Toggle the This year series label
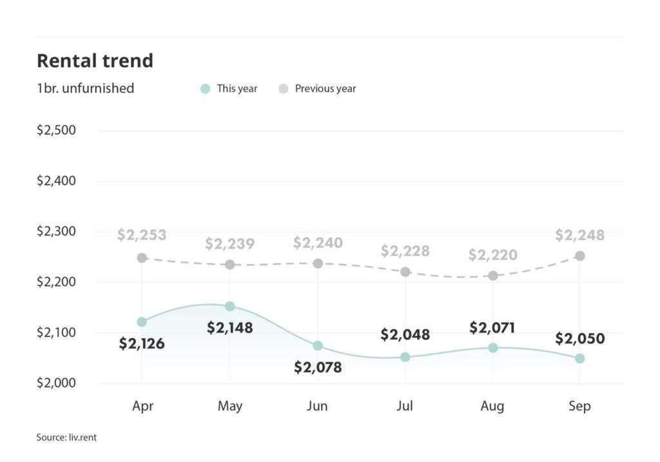660x462 pixels. tap(237, 89)
